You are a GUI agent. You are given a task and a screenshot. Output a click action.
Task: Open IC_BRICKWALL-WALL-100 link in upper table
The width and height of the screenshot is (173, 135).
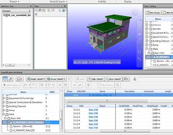101,95
